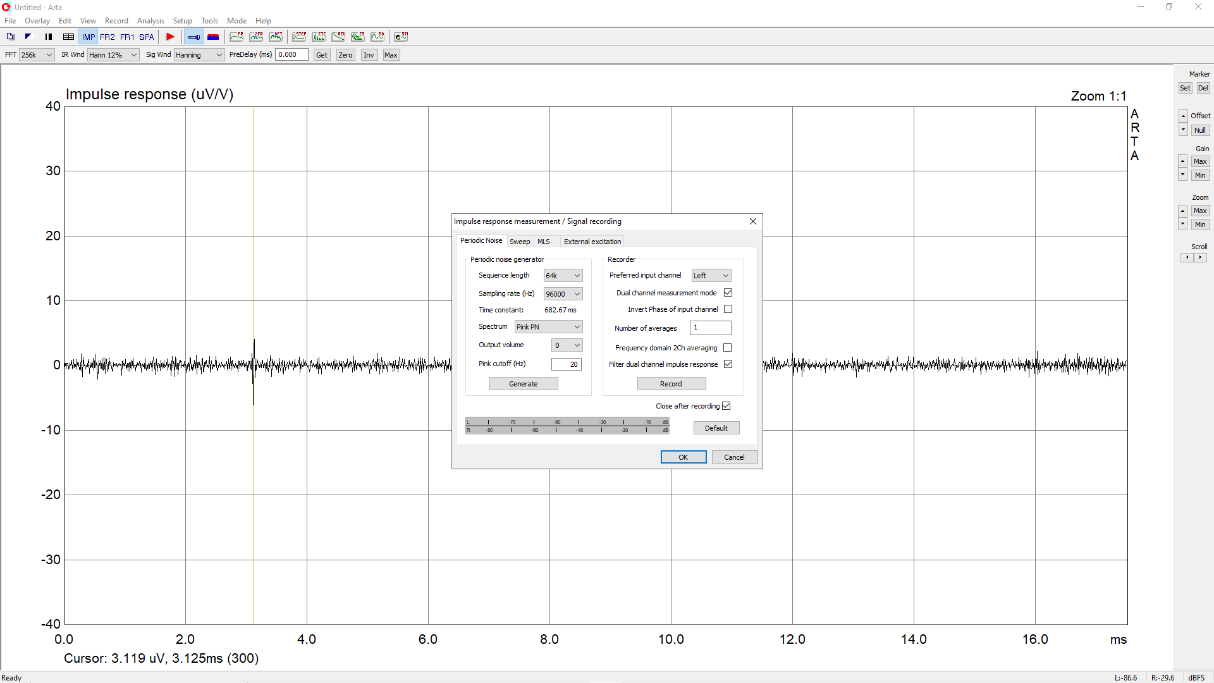Start recording with the red play icon
Viewport: 1214px width, 683px height.
pyautogui.click(x=170, y=37)
